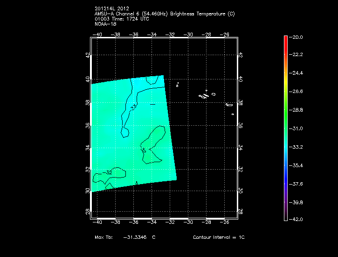This screenshot has height=257, width=338.
Task: Click the island outline cluster near 38N
Action: click(x=204, y=96)
